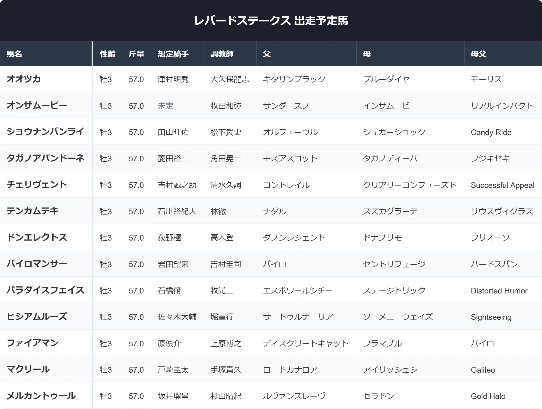Click horse name オンザムービー
This screenshot has height=409, width=542.
coord(37,105)
